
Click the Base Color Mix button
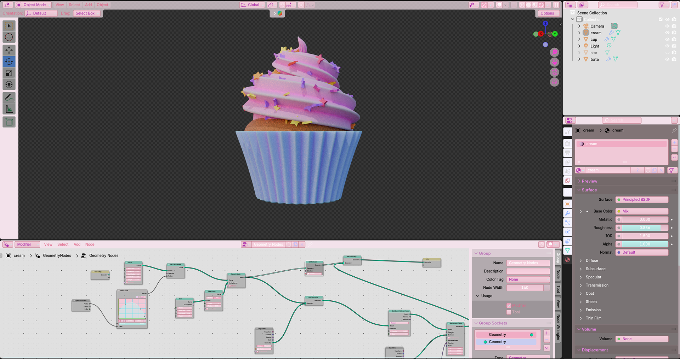(x=642, y=211)
